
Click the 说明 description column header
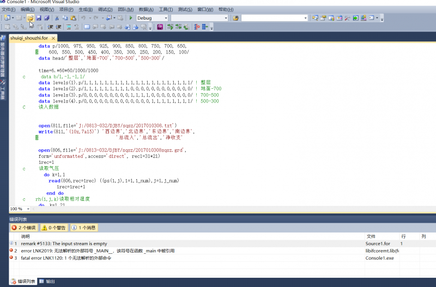tap(26, 236)
